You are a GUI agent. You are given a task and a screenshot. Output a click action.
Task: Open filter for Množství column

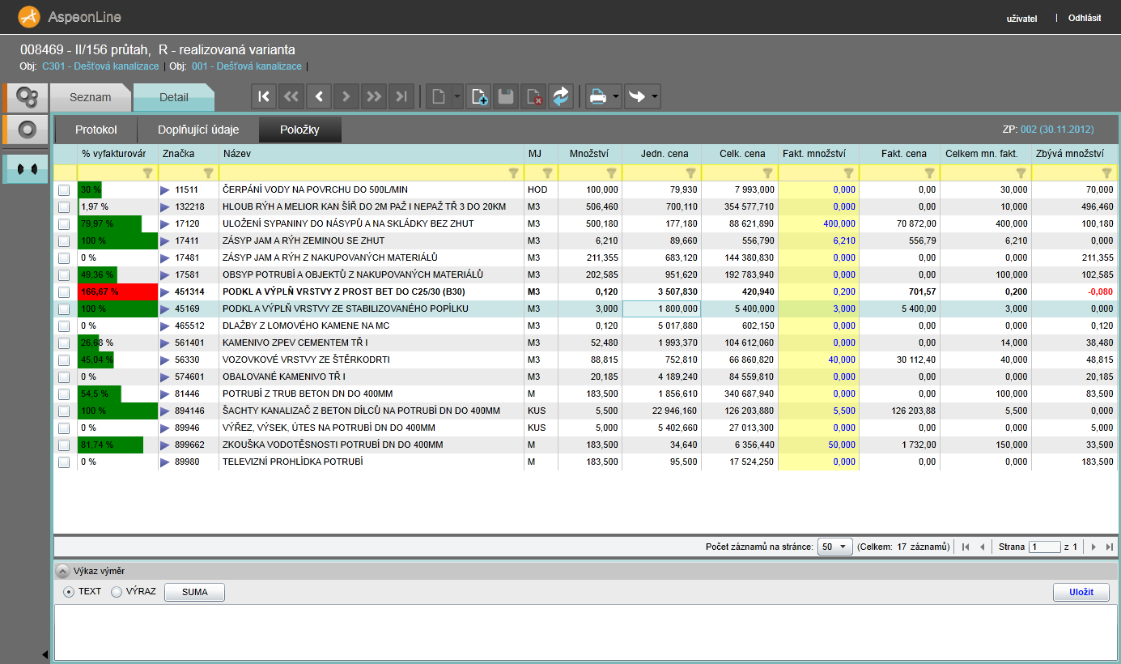click(x=611, y=172)
